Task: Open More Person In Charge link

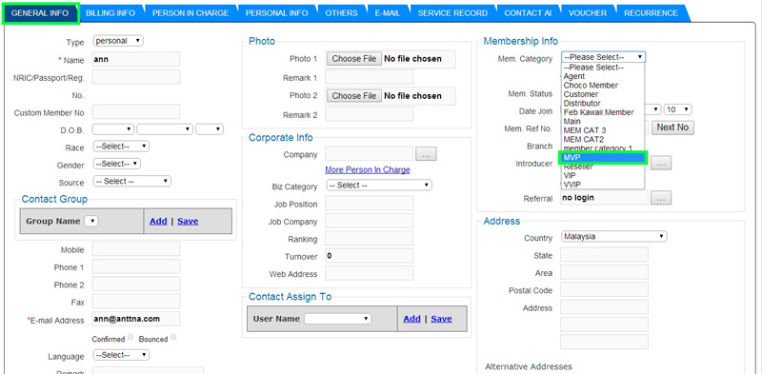Action: pos(368,170)
